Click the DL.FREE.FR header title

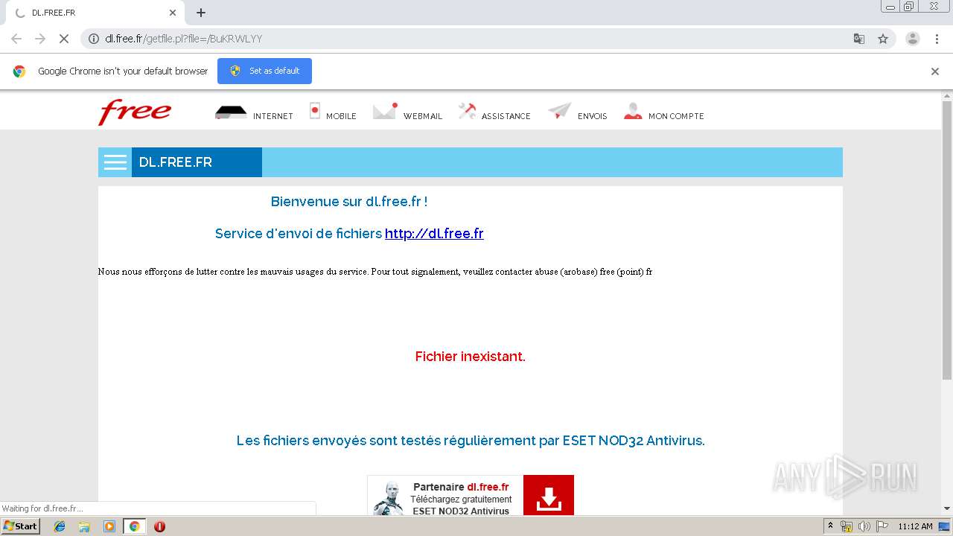176,162
